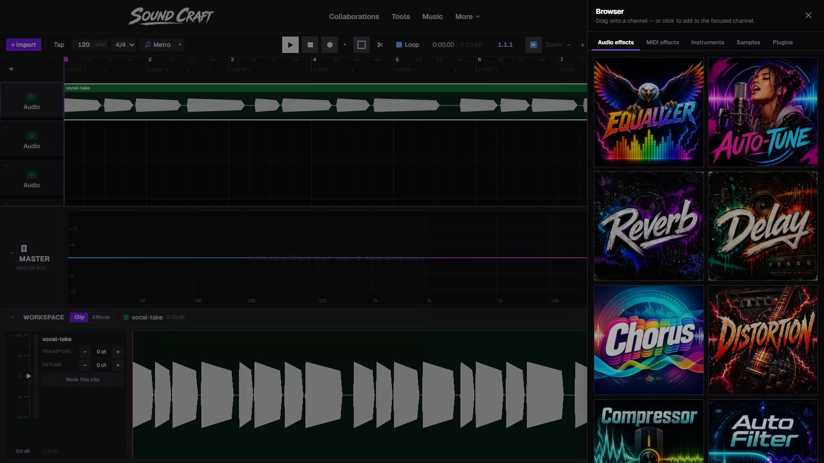Choose the Chorus effect thumbnail
This screenshot has height=463, width=824.
click(x=649, y=340)
